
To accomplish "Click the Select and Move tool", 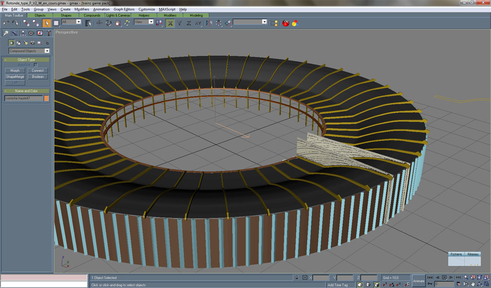I will click(x=100, y=23).
